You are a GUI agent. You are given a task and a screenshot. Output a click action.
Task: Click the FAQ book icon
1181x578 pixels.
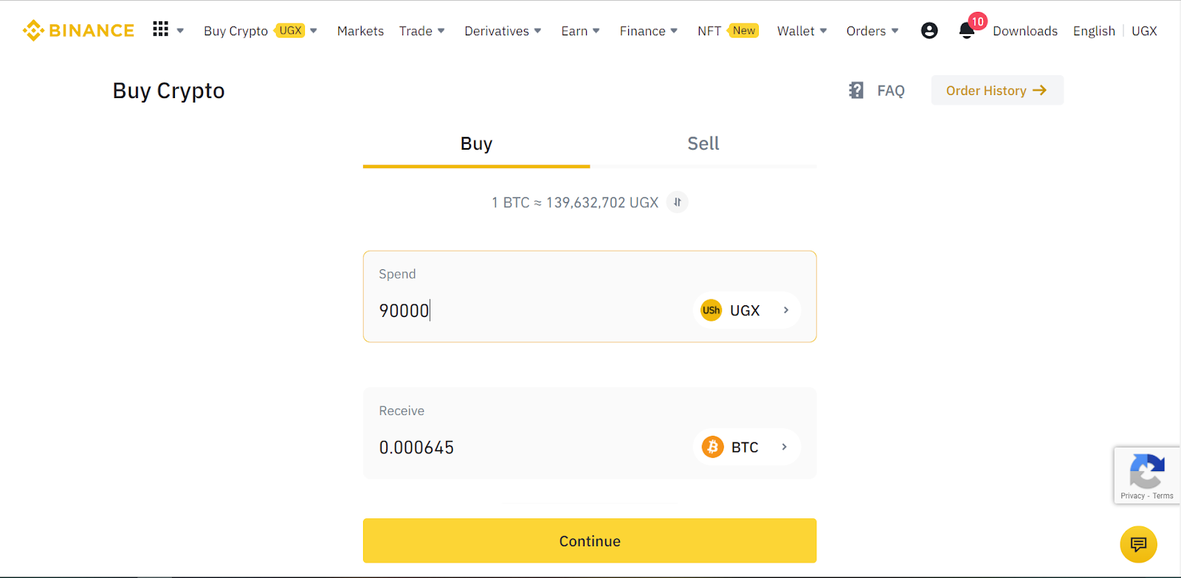[856, 90]
